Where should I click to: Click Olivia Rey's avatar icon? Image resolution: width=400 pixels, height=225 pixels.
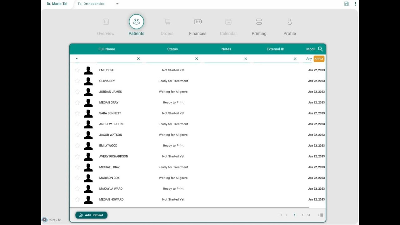(88, 81)
